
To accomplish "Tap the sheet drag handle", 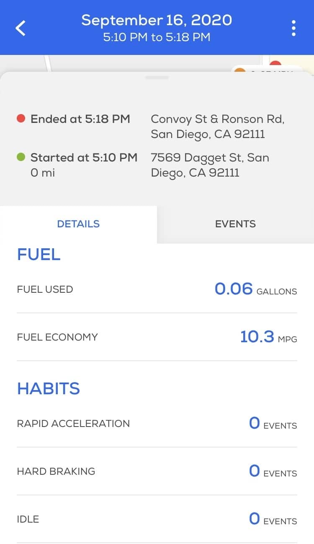I will [x=157, y=78].
